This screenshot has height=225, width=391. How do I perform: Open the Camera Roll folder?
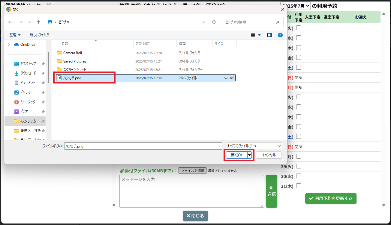[72, 53]
